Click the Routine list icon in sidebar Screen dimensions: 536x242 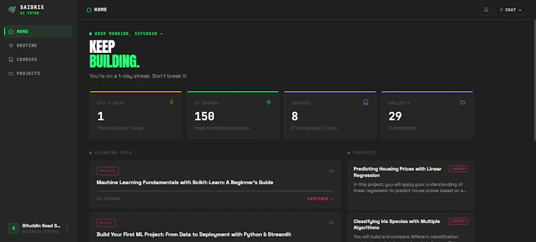(11, 46)
